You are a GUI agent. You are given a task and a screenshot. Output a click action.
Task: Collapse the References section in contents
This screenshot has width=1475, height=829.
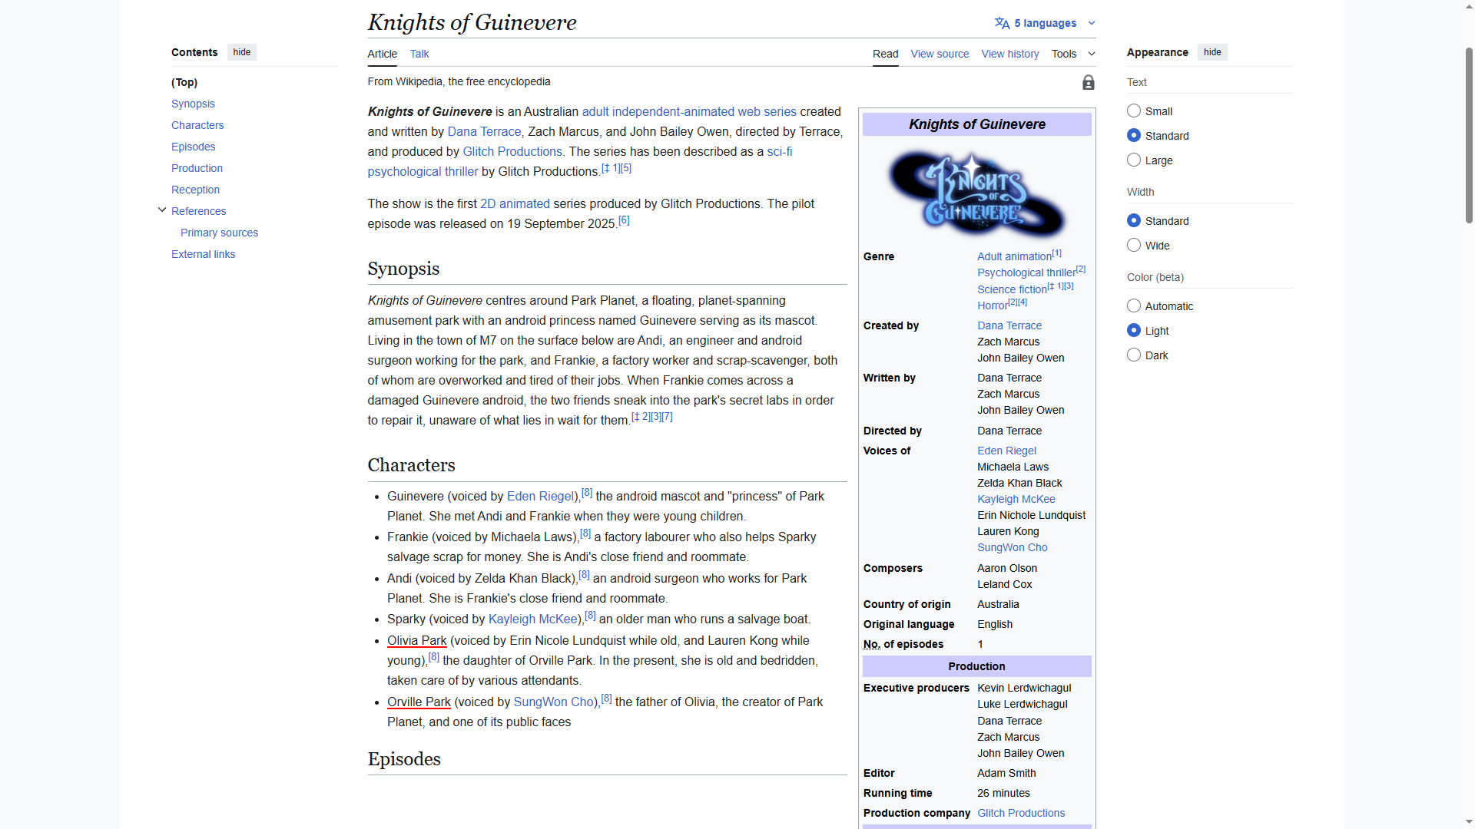162,210
